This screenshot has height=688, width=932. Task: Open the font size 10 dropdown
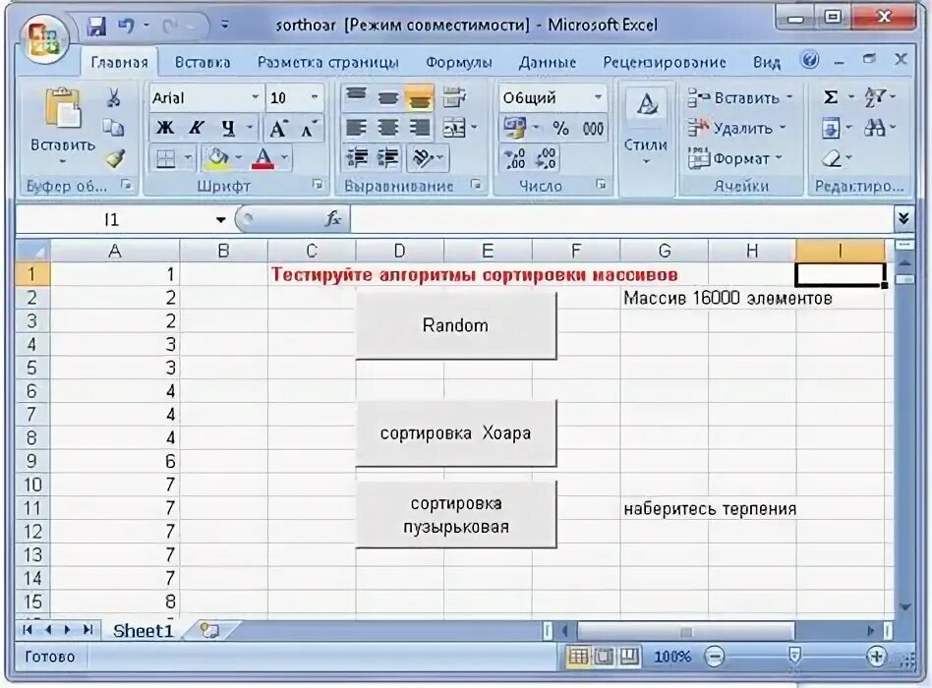click(x=315, y=97)
